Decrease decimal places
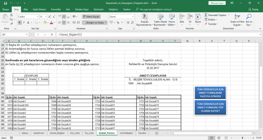The image size is (263, 140). (x=132, y=22)
